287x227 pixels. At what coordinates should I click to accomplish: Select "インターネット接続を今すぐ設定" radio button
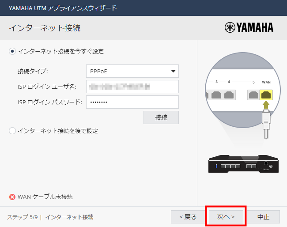(x=12, y=51)
